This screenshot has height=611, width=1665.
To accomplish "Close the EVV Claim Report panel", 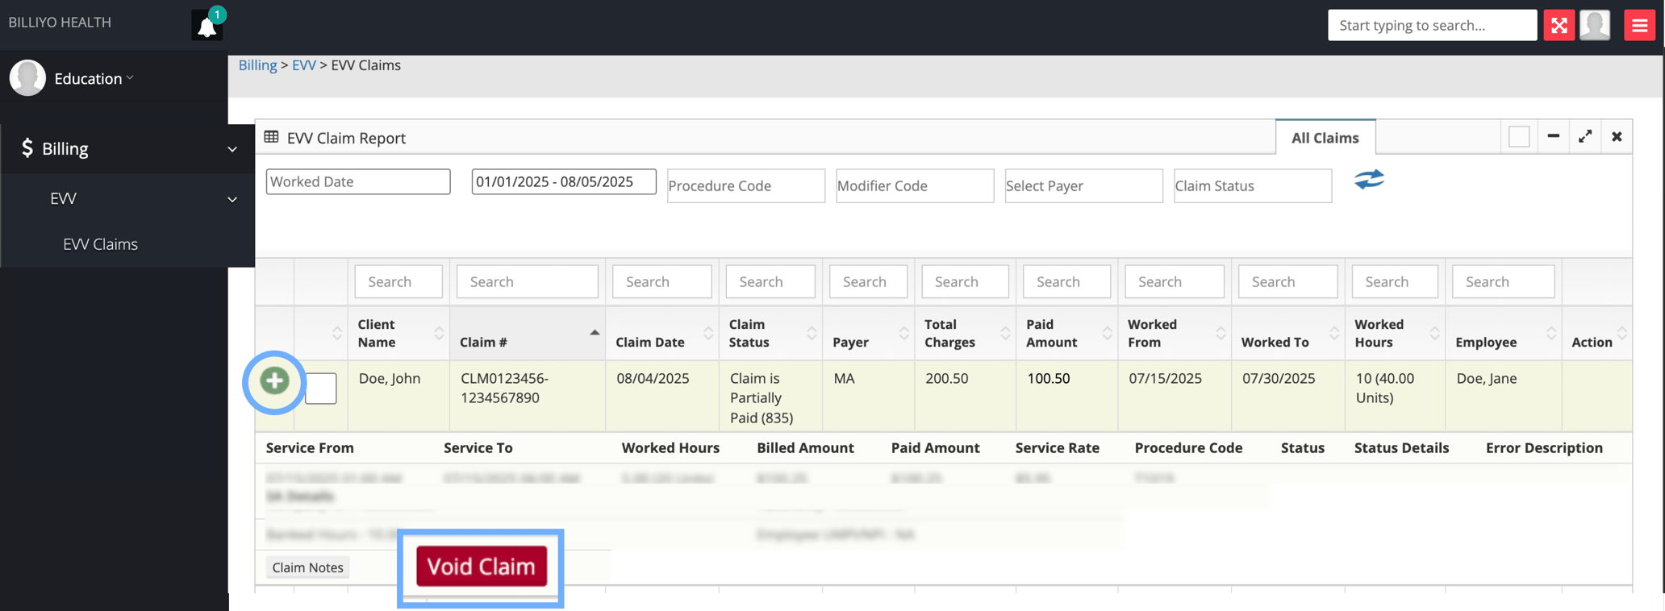I will tap(1617, 136).
